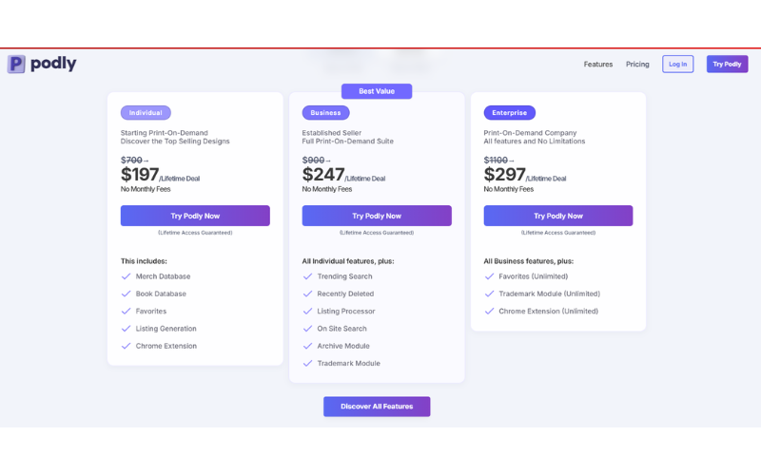This screenshot has width=761, height=475.
Task: Click the checkmark beside Trademark Module (Unlimited)
Action: click(489, 294)
